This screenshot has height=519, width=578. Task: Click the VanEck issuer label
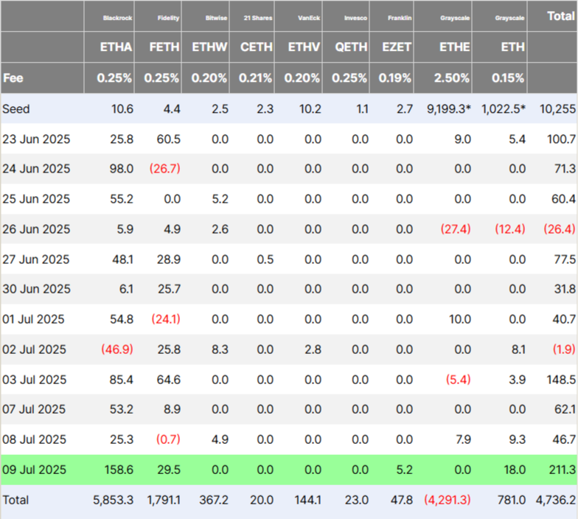click(x=309, y=18)
